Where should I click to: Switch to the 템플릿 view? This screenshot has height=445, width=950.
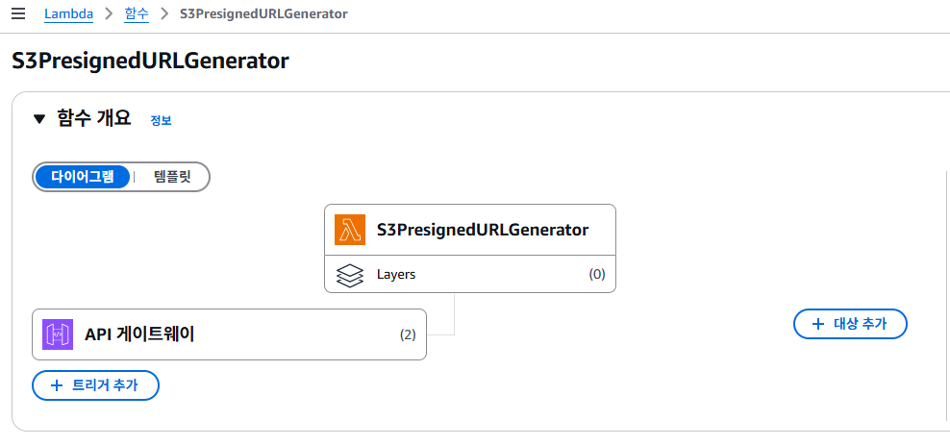point(172,177)
